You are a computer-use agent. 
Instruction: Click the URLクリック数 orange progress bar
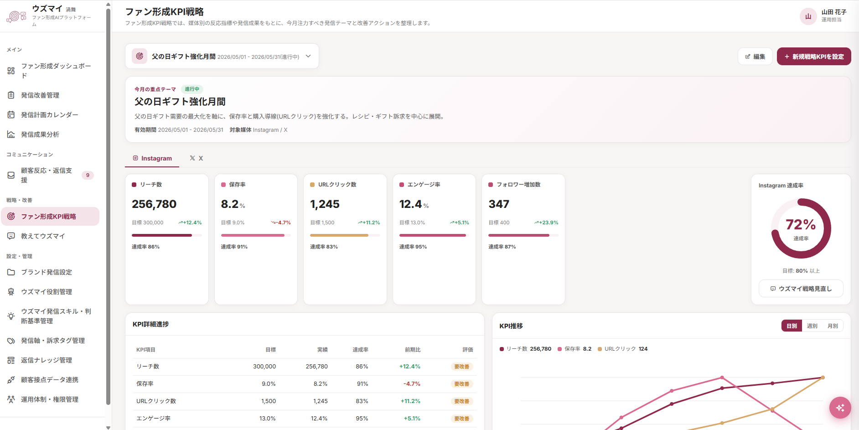coord(345,235)
